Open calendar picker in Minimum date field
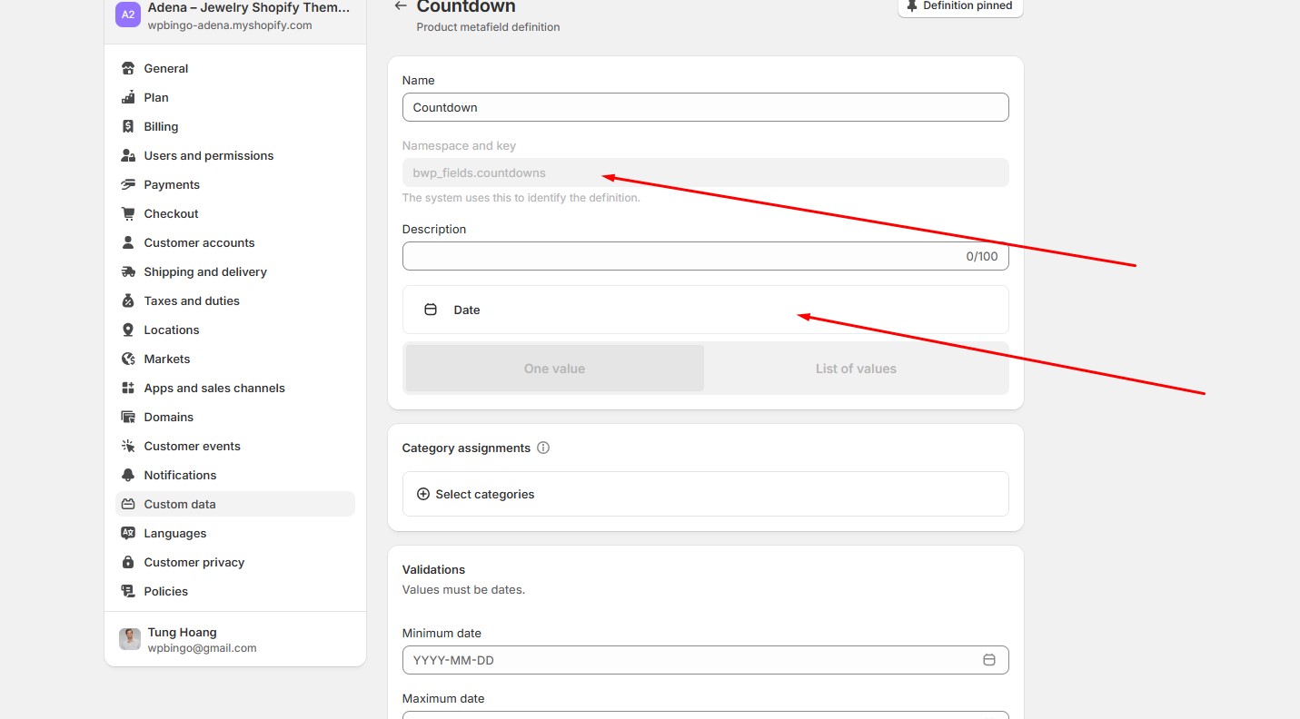 [989, 660]
